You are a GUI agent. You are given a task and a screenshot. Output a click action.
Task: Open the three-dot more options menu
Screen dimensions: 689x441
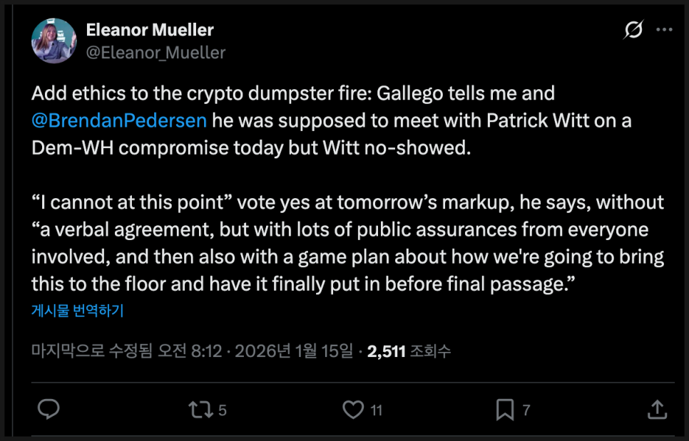point(664,30)
